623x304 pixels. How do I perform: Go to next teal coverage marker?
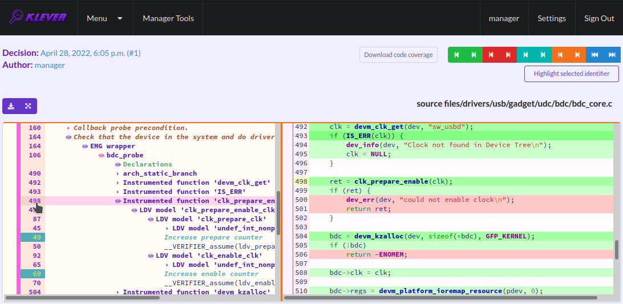pos(543,55)
